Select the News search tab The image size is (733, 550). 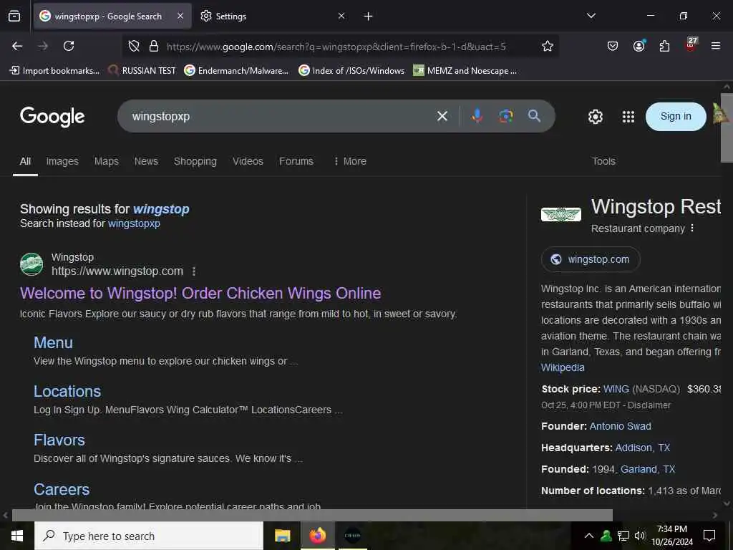[x=146, y=161]
